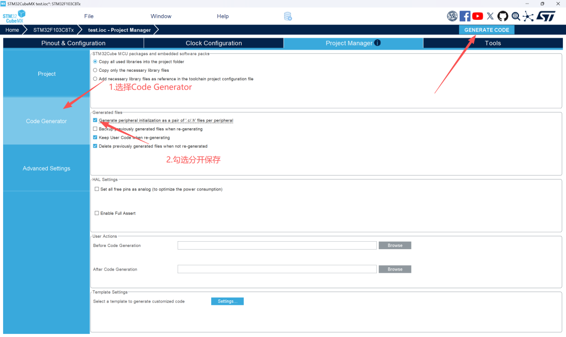
Task: Go to Home breadcrumb
Action: 12,30
